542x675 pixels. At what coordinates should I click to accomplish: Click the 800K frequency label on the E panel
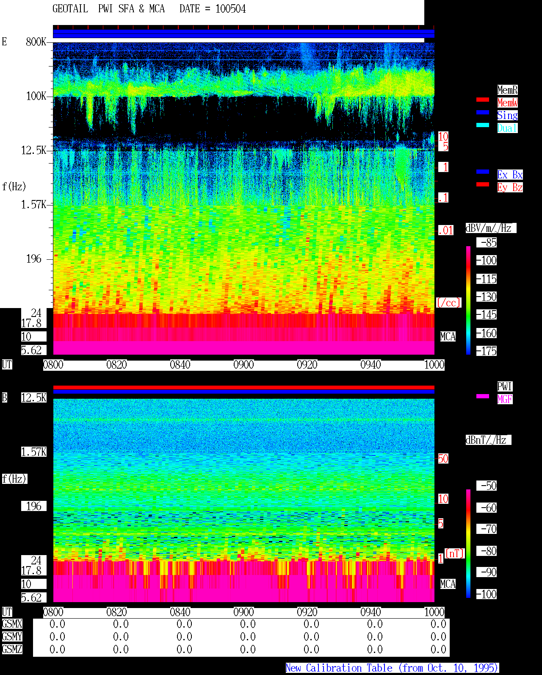36,42
